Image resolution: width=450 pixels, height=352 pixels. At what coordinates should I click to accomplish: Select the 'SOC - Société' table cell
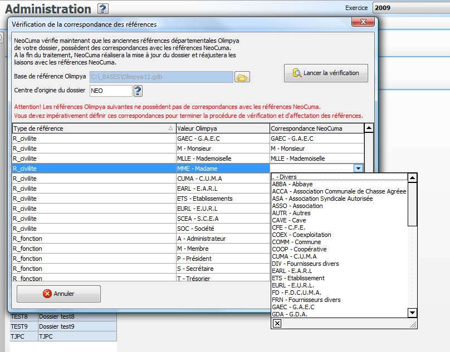223,229
